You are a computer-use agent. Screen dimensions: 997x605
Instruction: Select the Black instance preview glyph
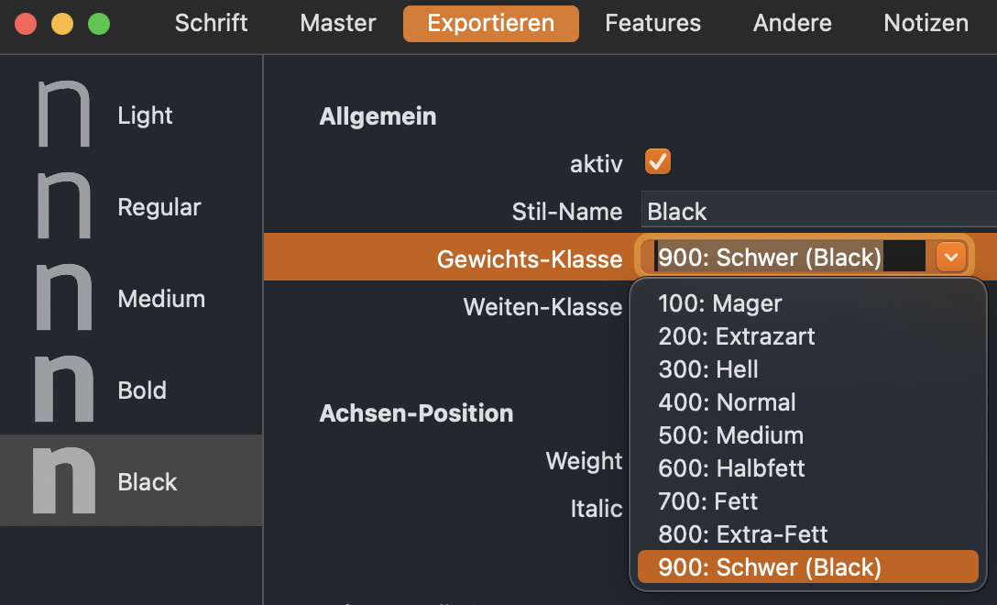point(63,481)
